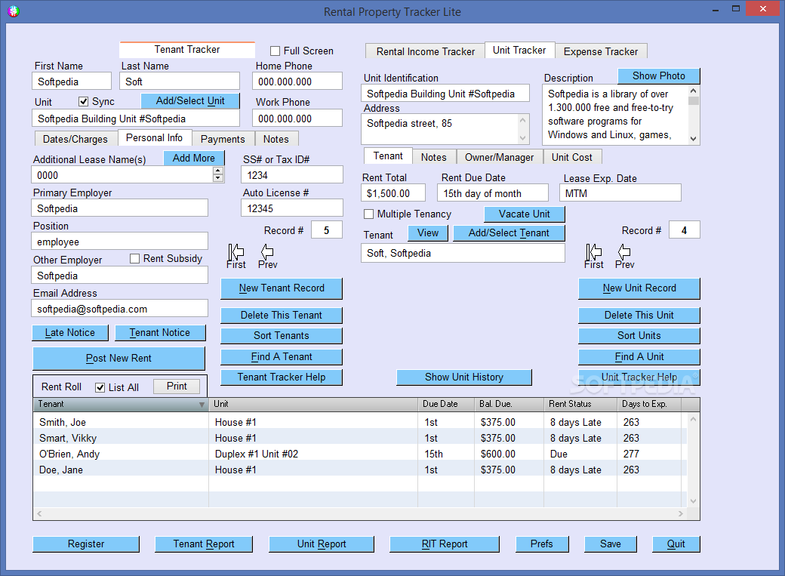Open Unit Cost tab

click(x=571, y=157)
